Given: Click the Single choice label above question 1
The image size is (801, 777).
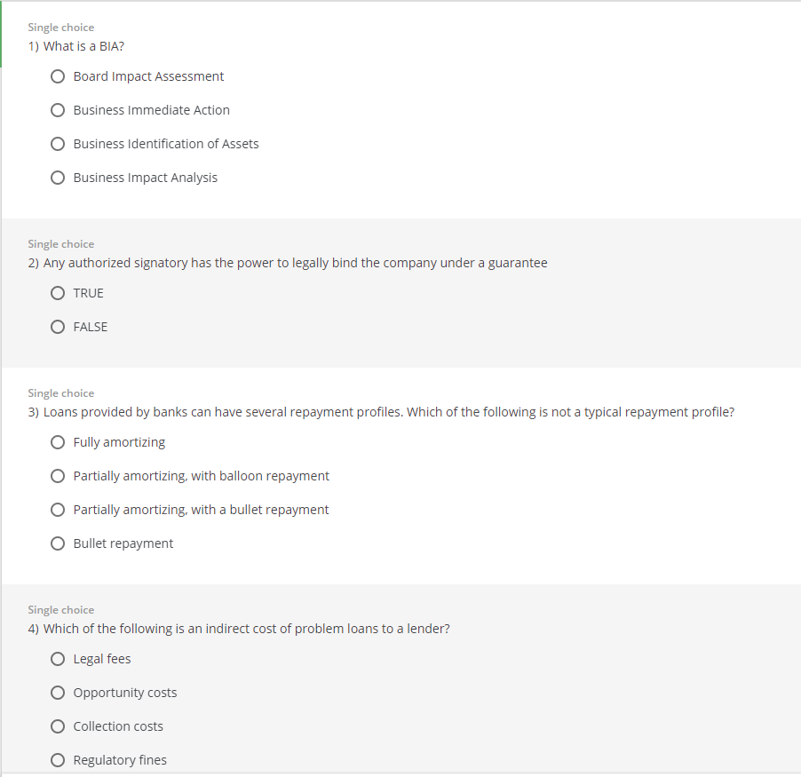Looking at the screenshot, I should [60, 28].
